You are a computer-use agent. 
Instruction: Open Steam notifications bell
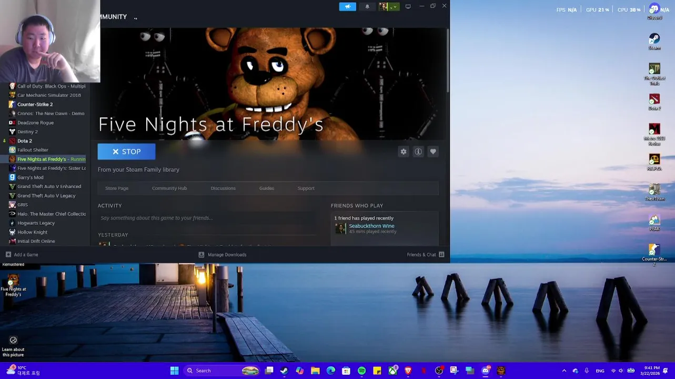pos(367,6)
